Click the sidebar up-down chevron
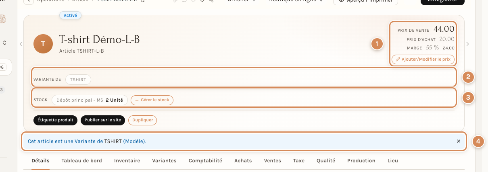 4,42
